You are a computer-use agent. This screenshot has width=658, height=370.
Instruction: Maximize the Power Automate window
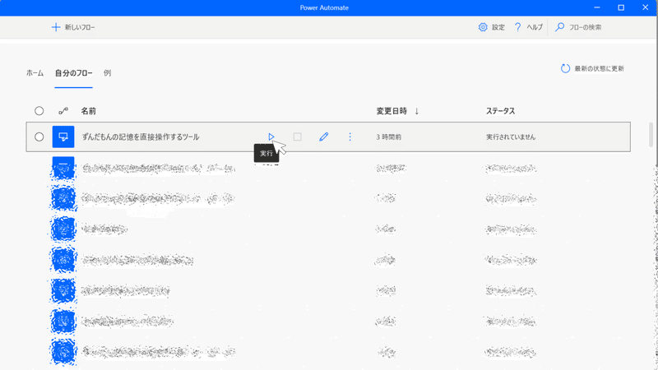pos(621,7)
